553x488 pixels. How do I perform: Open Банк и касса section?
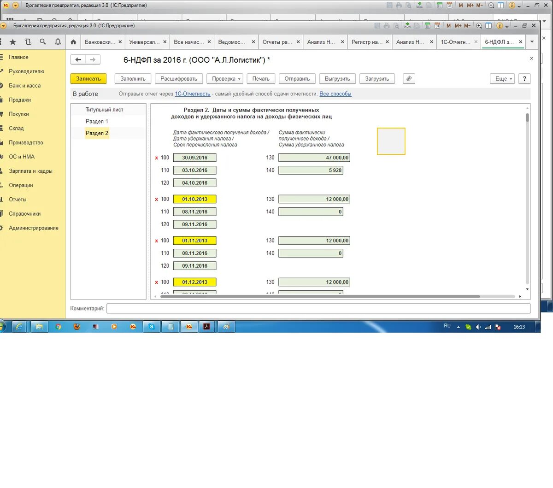[x=24, y=86]
